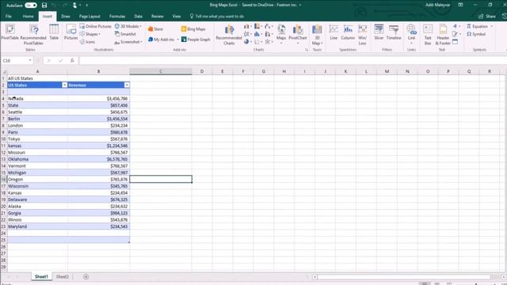Switch to the Data tab
Viewport: 507px width, 285px height.
[139, 16]
